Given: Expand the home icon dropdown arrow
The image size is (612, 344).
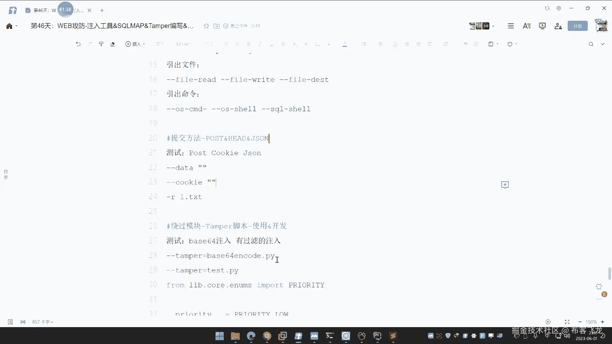Looking at the screenshot, I should point(17,26).
